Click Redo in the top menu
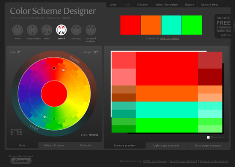This screenshot has height=167, width=235. (127, 5)
